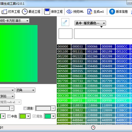Pick color 005599 from the palette
This screenshot has width=132, height=132.
point(108,71)
